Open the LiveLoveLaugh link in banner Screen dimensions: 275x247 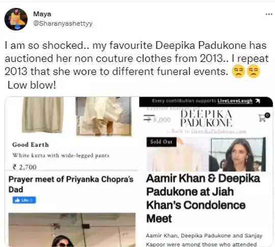(x=235, y=101)
